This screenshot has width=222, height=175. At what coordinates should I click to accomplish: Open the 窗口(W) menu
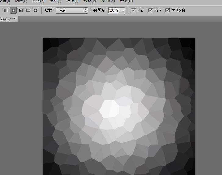[108, 1]
